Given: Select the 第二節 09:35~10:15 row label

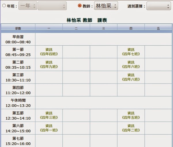Looking at the screenshot, I should tap(18, 65).
